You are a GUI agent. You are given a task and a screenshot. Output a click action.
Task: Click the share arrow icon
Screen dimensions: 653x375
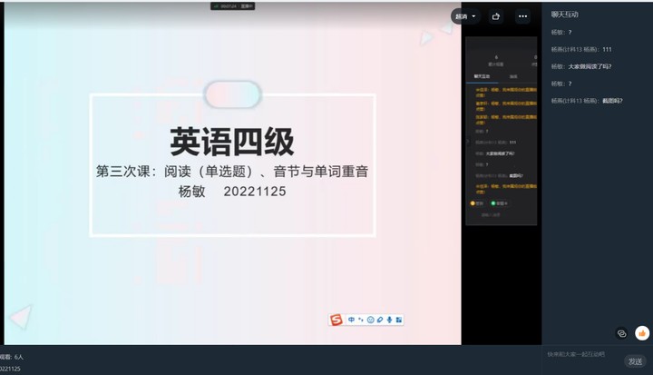tap(496, 16)
